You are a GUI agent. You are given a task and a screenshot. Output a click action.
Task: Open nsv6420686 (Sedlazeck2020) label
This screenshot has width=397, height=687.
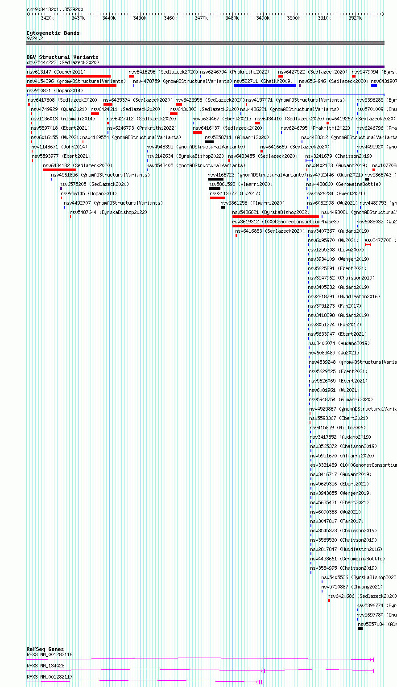[362, 596]
